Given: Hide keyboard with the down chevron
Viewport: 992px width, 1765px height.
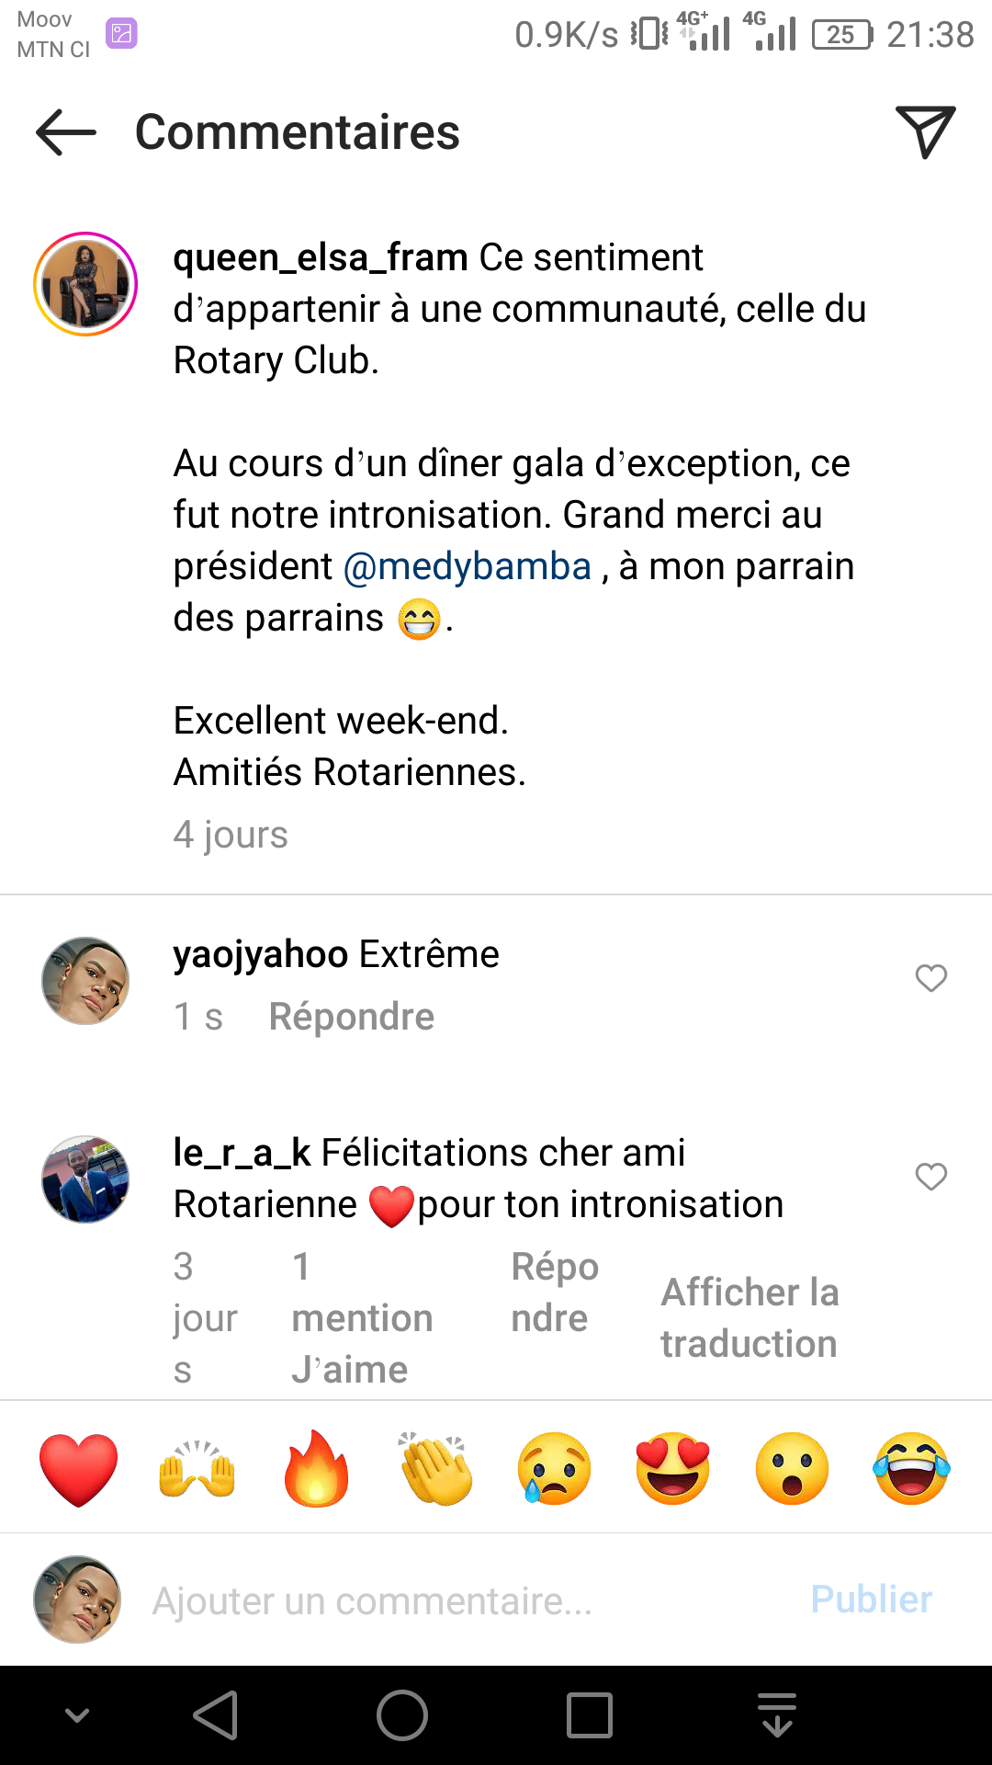Looking at the screenshot, I should [77, 1715].
